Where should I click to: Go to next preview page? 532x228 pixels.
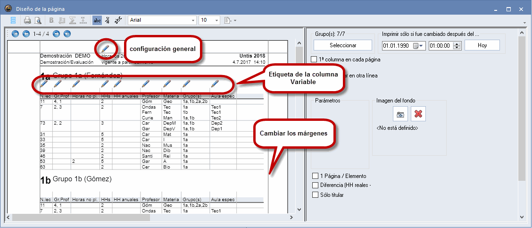pos(56,34)
